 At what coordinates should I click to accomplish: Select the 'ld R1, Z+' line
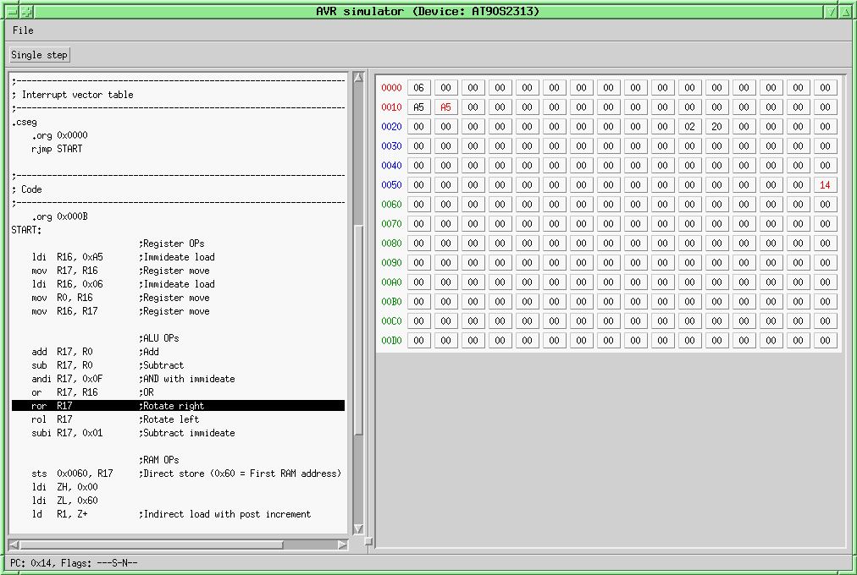(178, 514)
